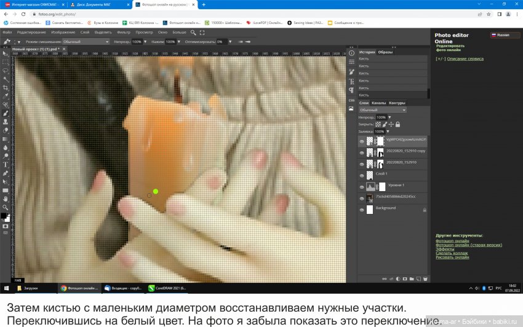This screenshot has height=327, width=523.
Task: Toggle lock all padlock in the Layers panel
Action: point(398,124)
